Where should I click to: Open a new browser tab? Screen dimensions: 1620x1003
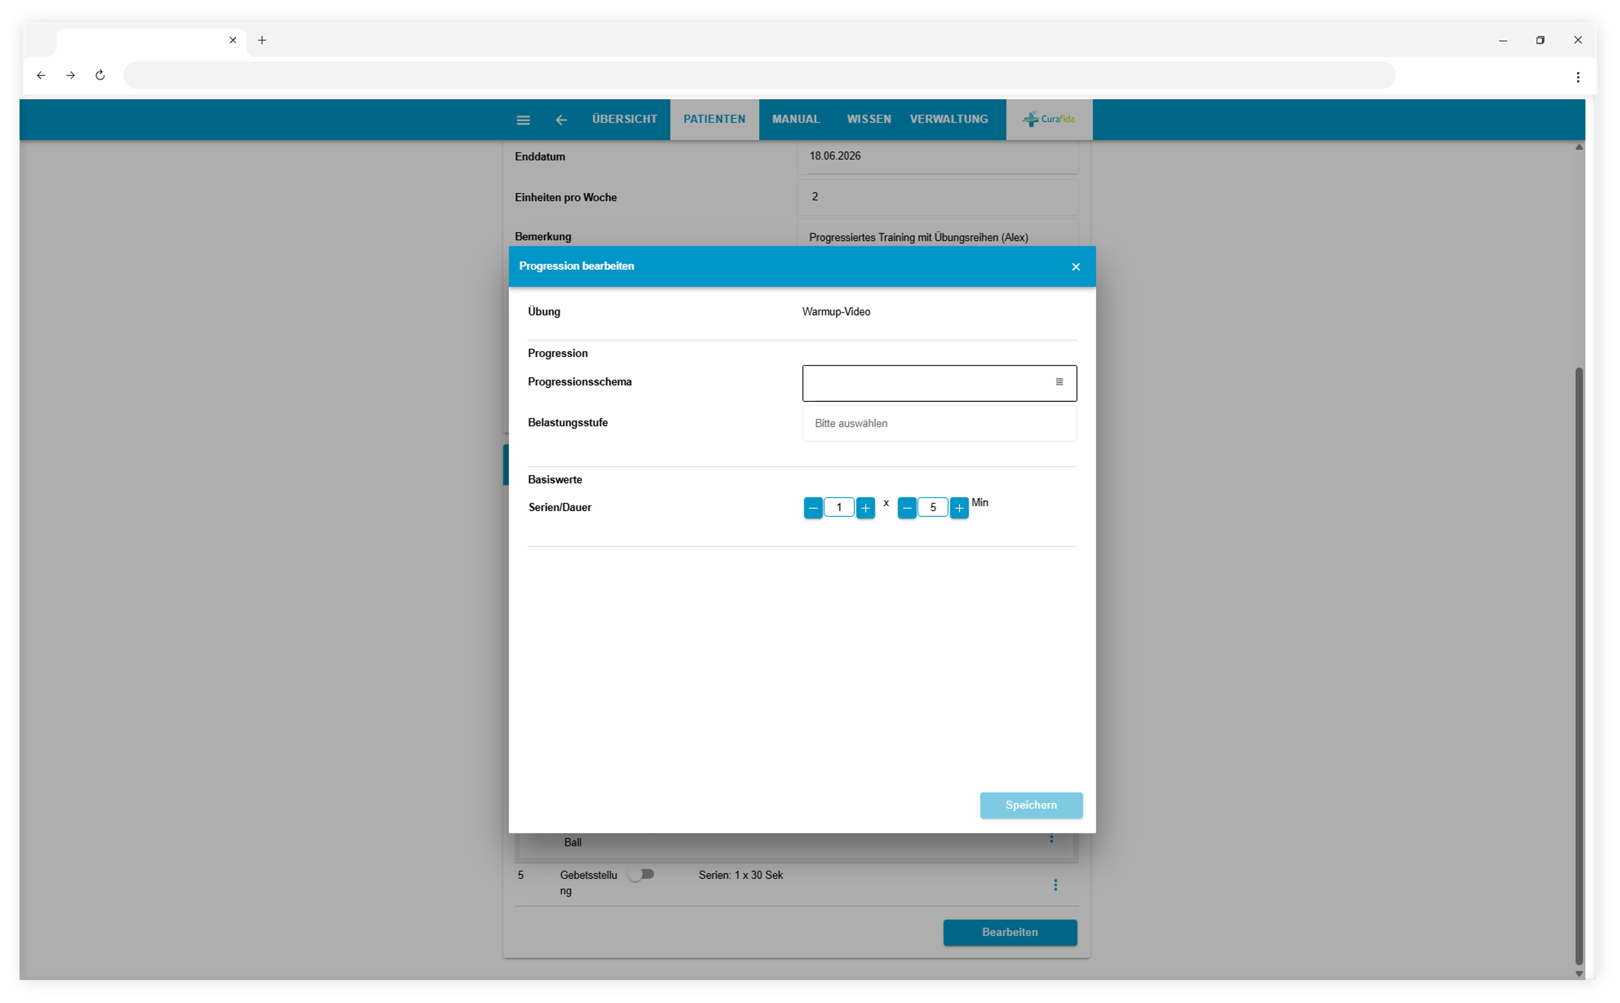(262, 41)
